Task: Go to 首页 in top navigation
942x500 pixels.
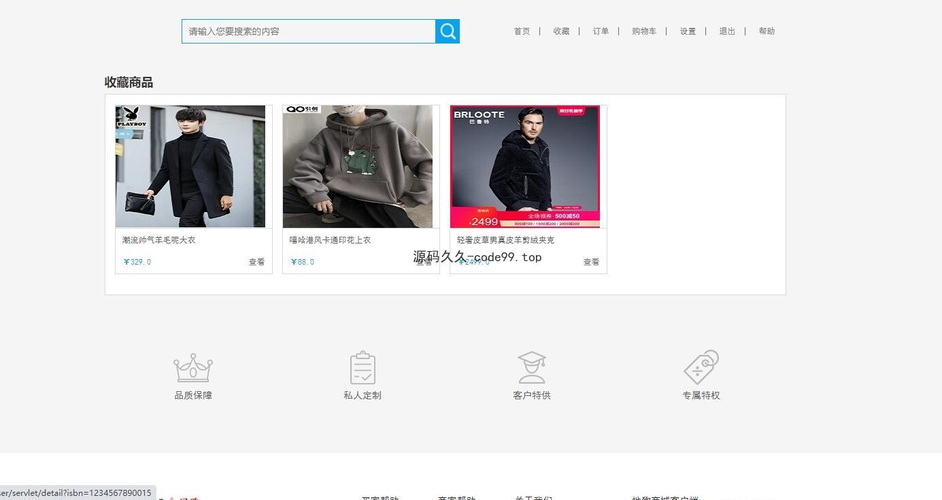Action: (522, 31)
